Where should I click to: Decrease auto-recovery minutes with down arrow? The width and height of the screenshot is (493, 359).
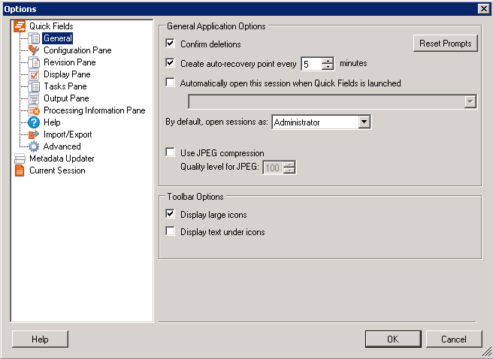(328, 67)
